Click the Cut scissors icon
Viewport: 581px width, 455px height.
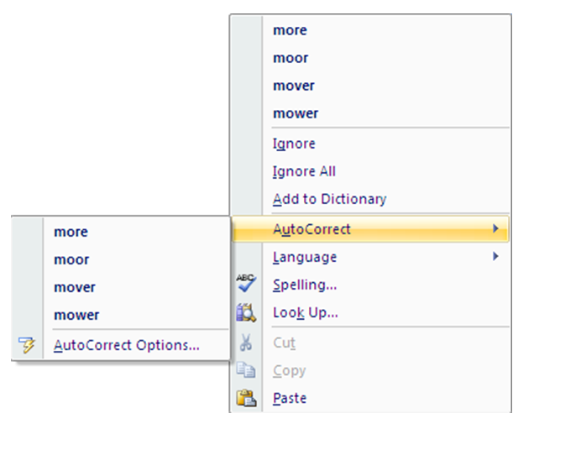click(x=246, y=343)
